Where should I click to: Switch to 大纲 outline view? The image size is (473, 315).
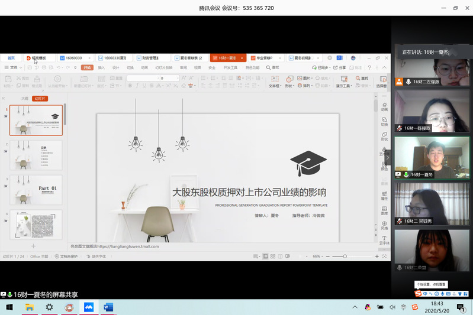(24, 99)
